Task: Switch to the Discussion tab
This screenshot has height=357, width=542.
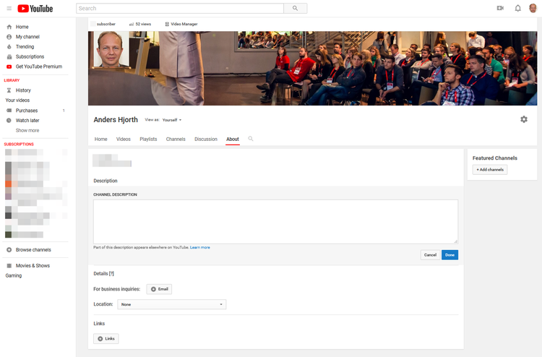Action: pos(206,139)
